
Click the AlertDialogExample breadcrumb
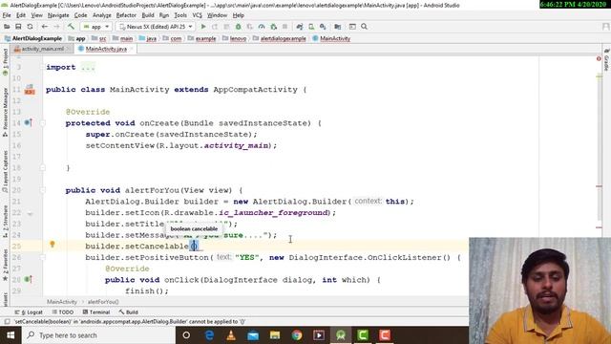click(x=33, y=38)
